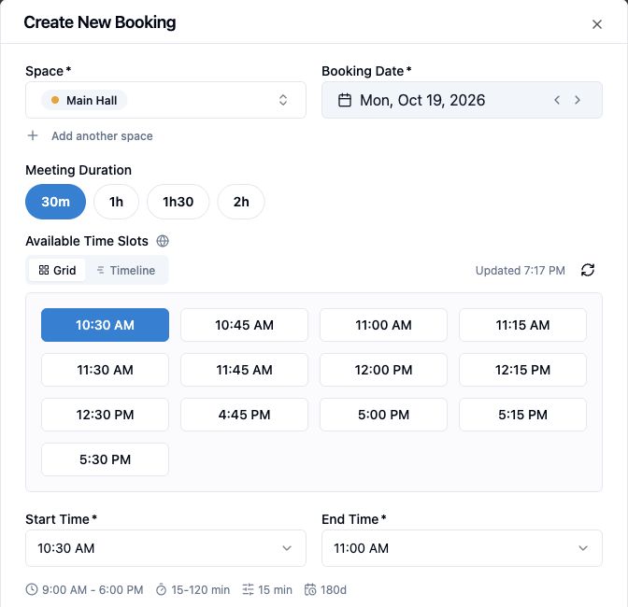Click the orange dot on Main Hall tag
The width and height of the screenshot is (628, 607).
click(55, 100)
